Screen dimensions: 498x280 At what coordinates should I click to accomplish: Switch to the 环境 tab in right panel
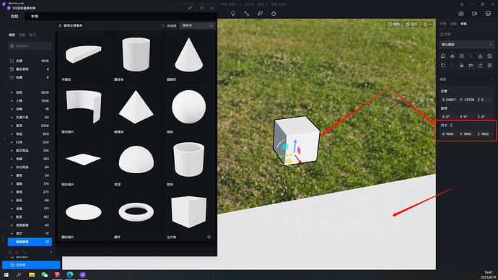[x=442, y=24]
